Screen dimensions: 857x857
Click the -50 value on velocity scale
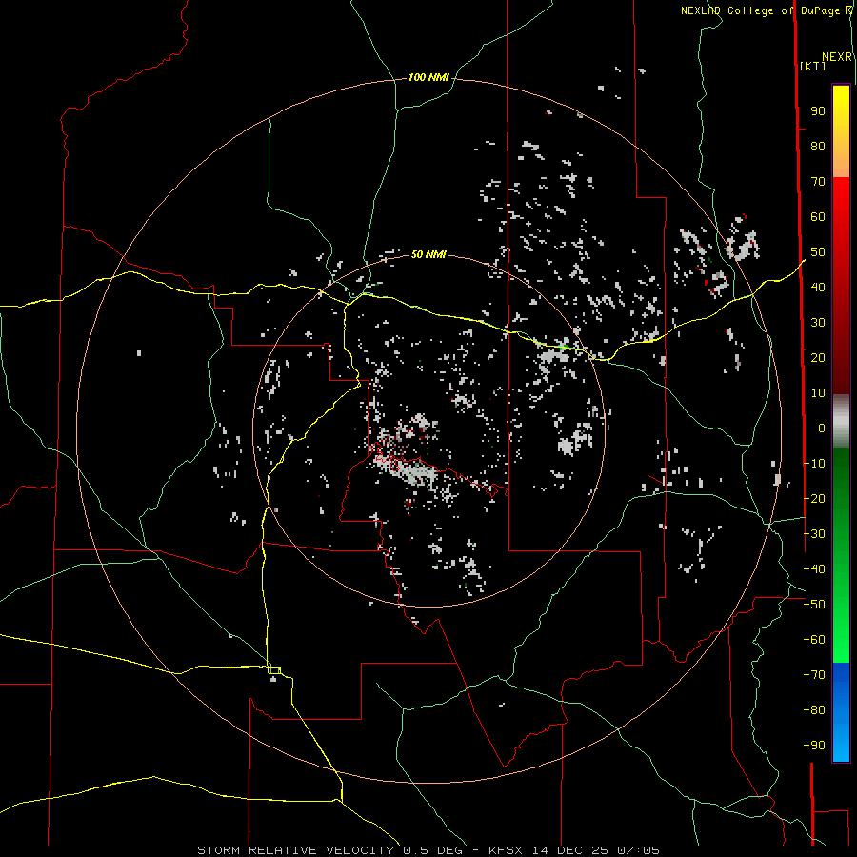click(814, 605)
